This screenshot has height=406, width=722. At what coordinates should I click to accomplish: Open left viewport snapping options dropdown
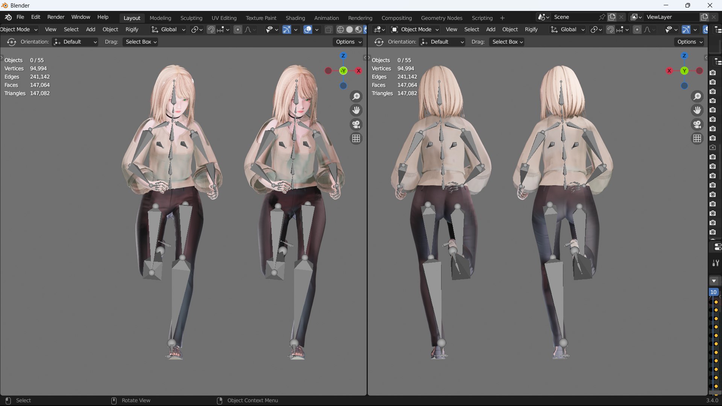[x=223, y=29]
